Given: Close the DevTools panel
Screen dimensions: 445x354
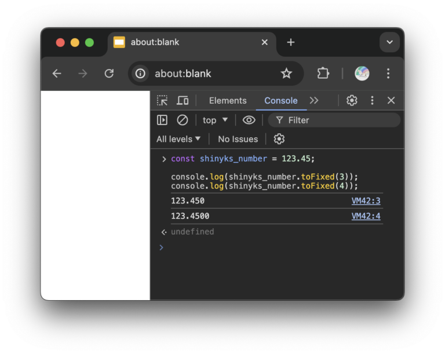Looking at the screenshot, I should [x=391, y=100].
